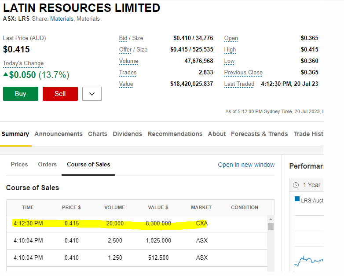Switch to the Announcements tab
Screen dimensions: 344x276
59,134
